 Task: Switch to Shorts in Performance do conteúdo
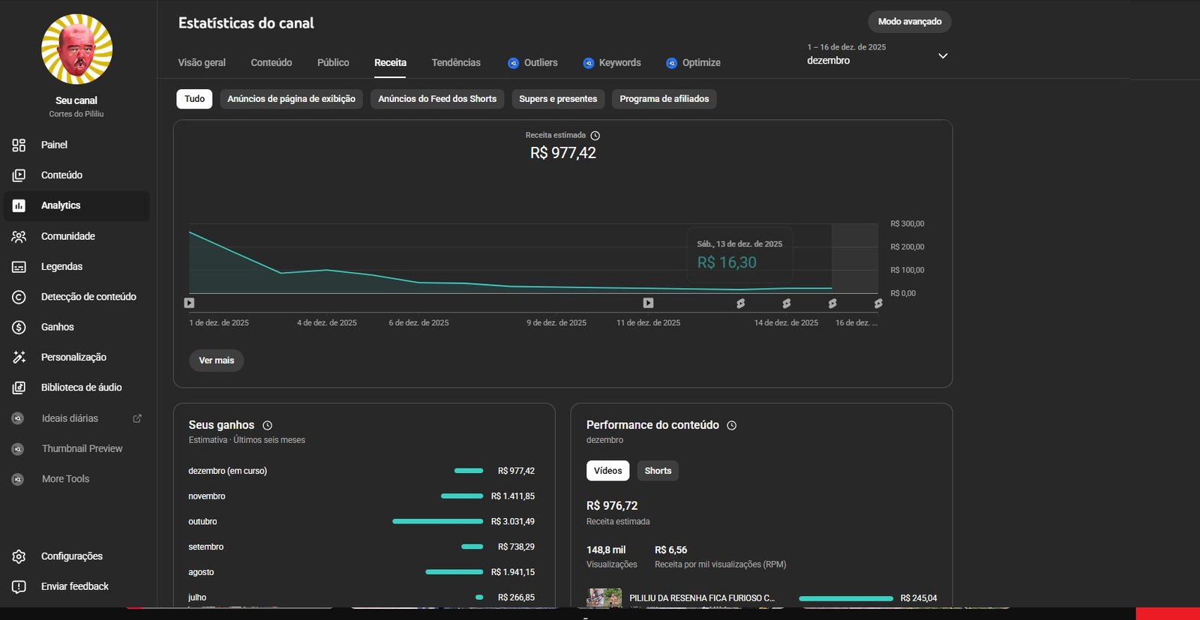pyautogui.click(x=657, y=471)
